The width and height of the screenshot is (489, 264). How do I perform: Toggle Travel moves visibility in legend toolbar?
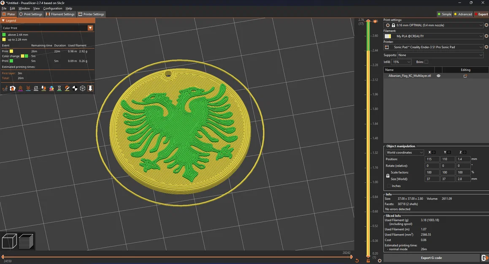tap(5, 88)
